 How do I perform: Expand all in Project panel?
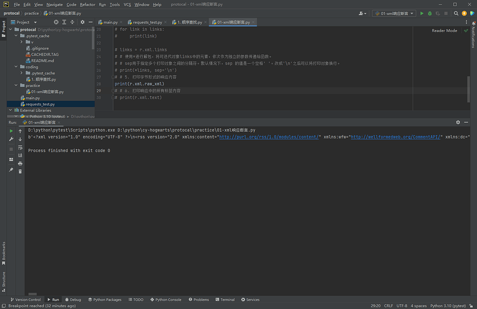[x=64, y=22]
